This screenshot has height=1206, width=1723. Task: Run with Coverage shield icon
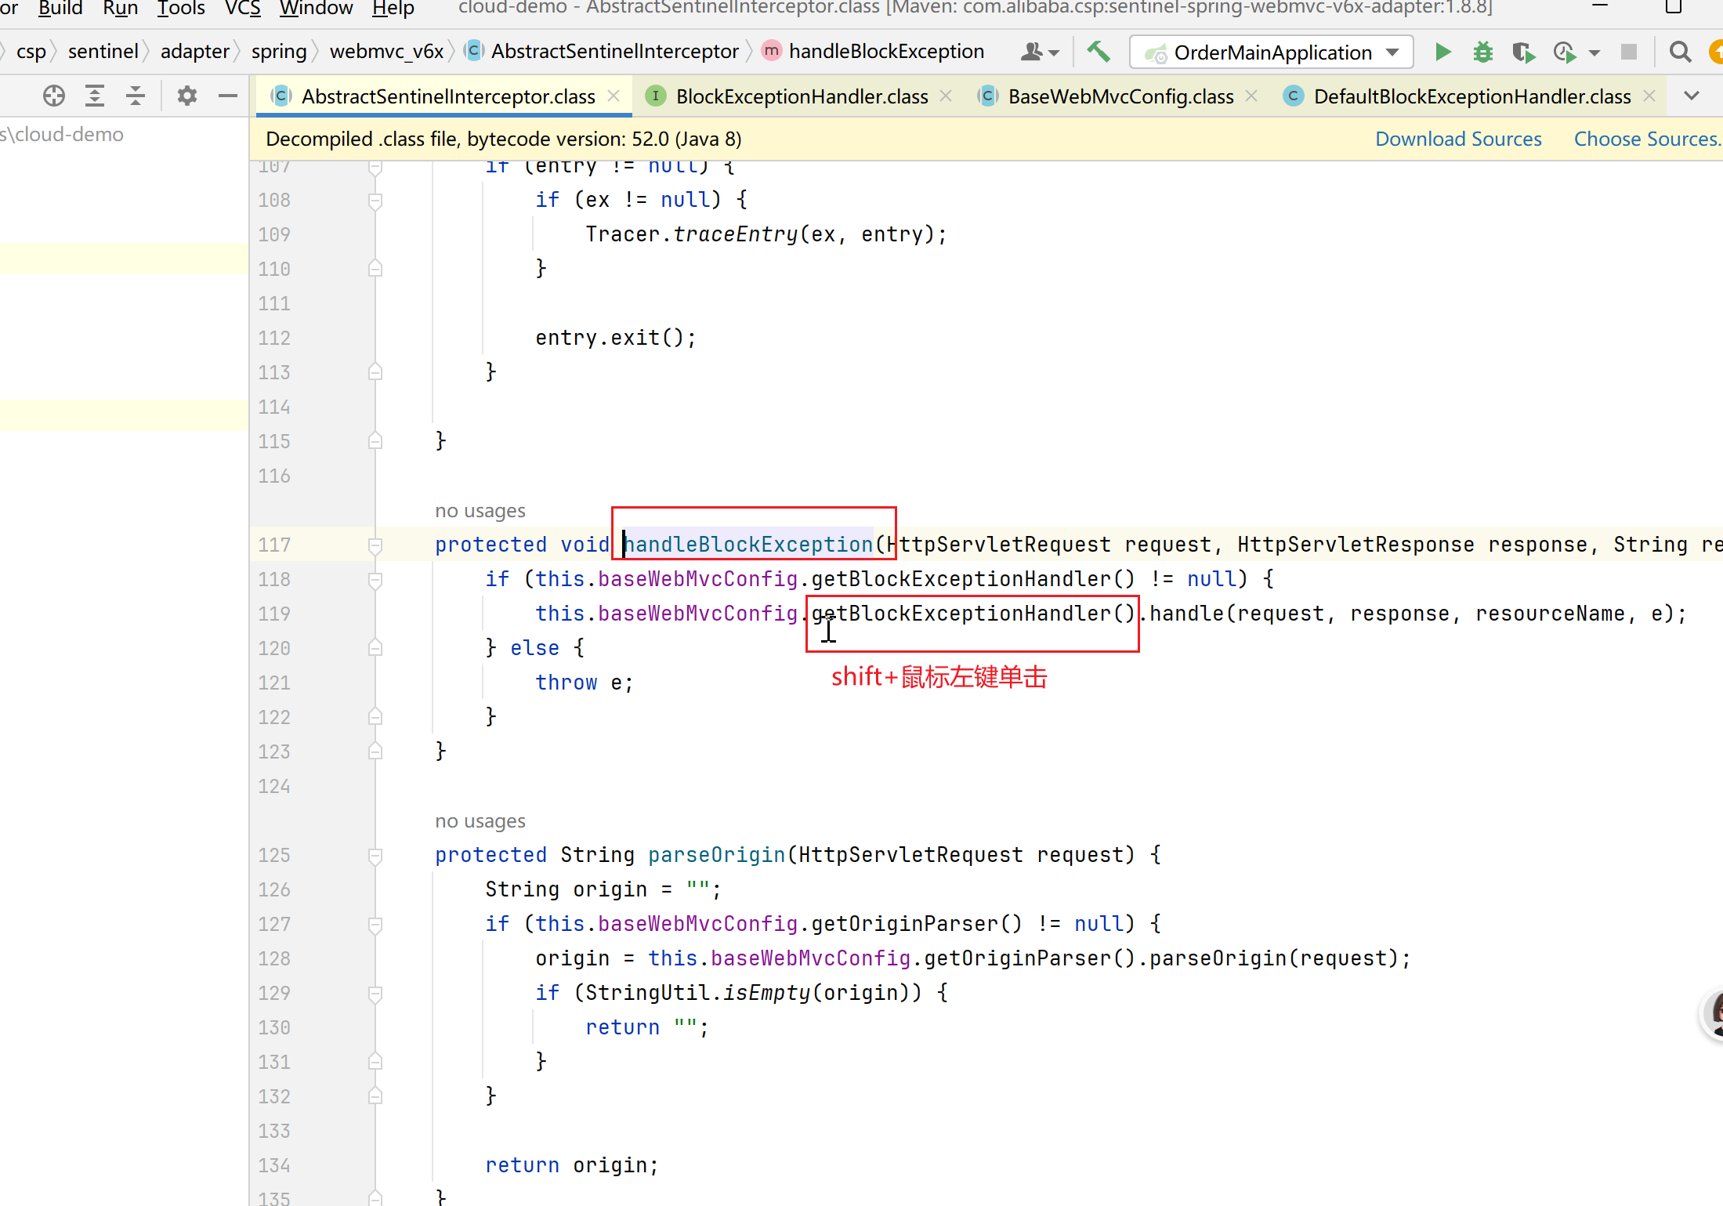[x=1522, y=53]
